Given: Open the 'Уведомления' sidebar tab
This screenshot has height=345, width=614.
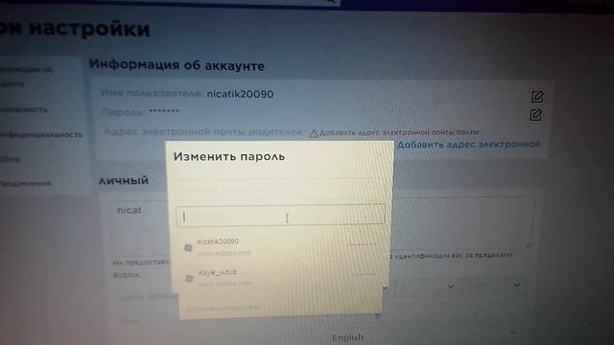Looking at the screenshot, I should click(26, 183).
